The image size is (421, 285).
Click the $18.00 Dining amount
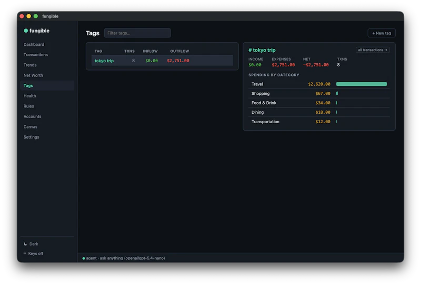(323, 112)
